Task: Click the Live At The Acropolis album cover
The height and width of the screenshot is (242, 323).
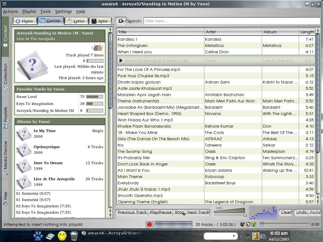Action: [x=24, y=182]
